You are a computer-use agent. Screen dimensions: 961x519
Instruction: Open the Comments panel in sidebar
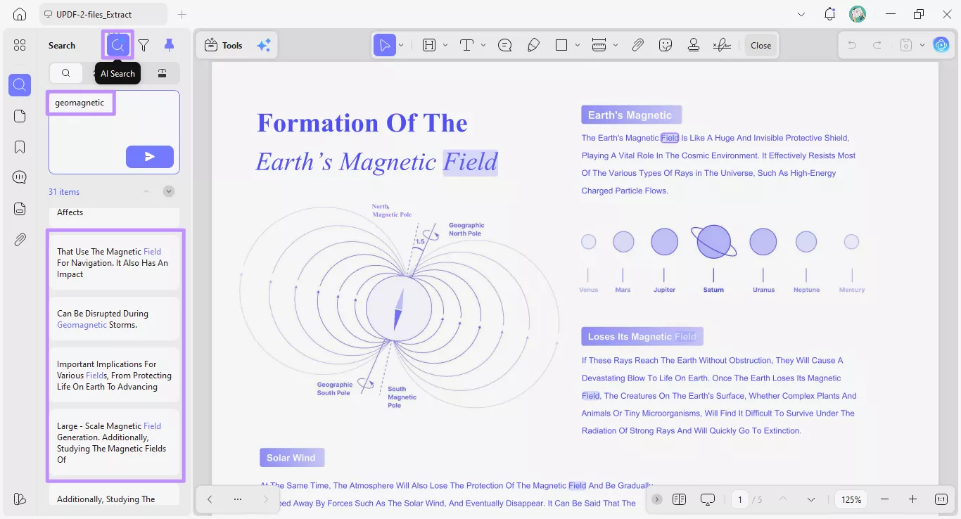click(20, 177)
